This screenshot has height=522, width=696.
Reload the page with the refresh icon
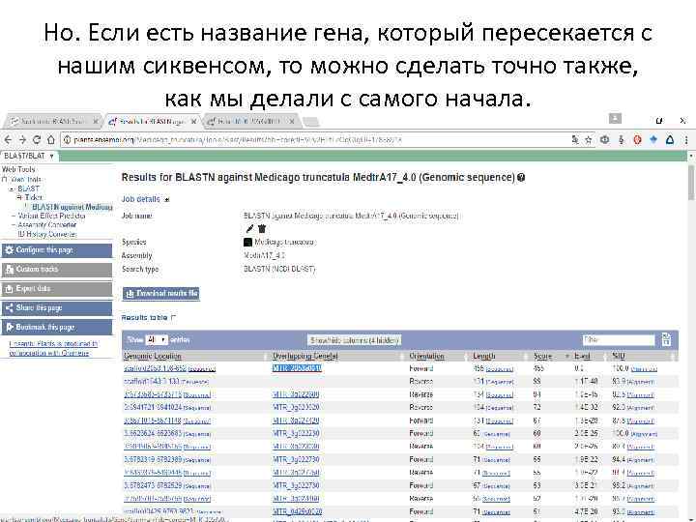pos(37,140)
